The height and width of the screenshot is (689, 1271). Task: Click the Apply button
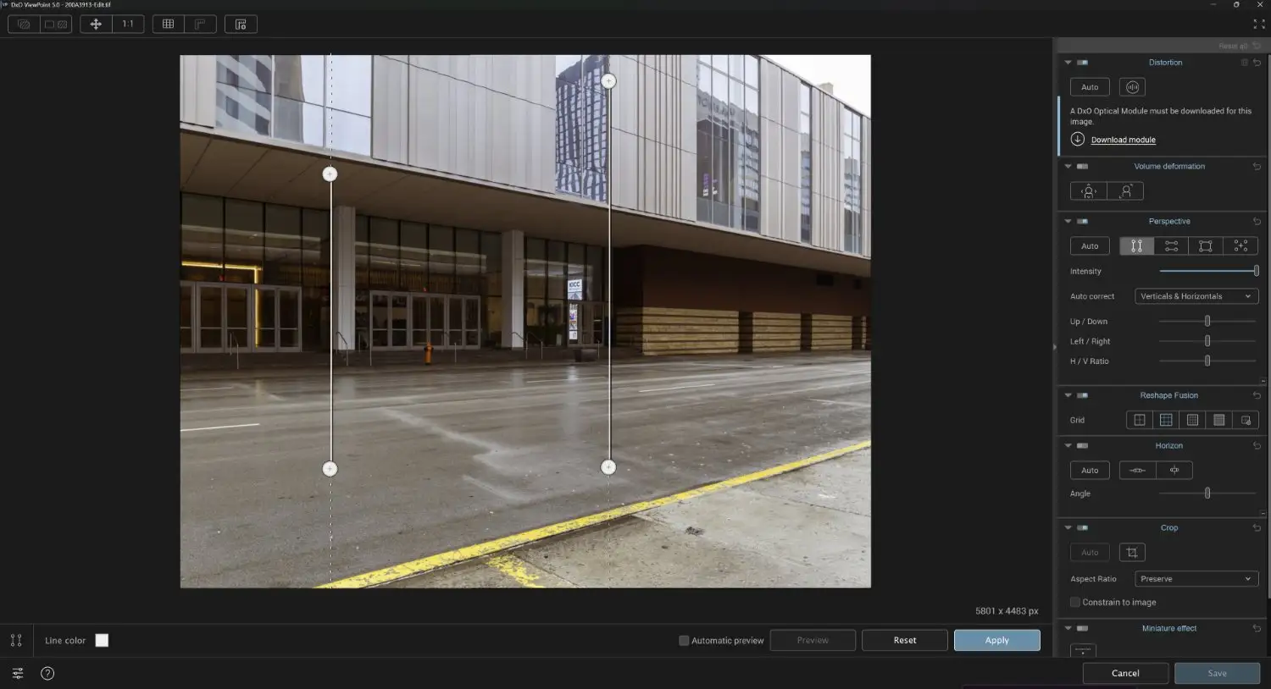[996, 640]
